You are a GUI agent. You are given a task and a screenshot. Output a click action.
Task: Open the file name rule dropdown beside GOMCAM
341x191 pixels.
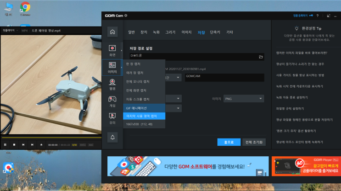[x=173, y=78]
